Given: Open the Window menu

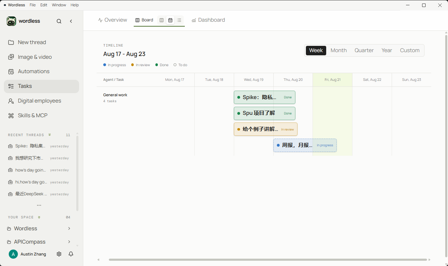Looking at the screenshot, I should pyautogui.click(x=59, y=5).
